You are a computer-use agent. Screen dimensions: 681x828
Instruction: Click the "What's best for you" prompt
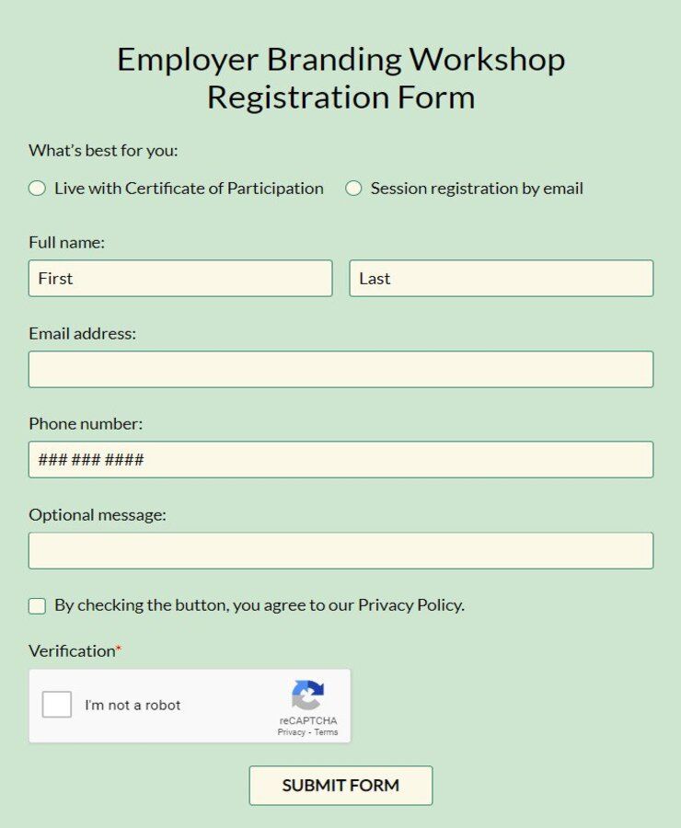pyautogui.click(x=102, y=150)
